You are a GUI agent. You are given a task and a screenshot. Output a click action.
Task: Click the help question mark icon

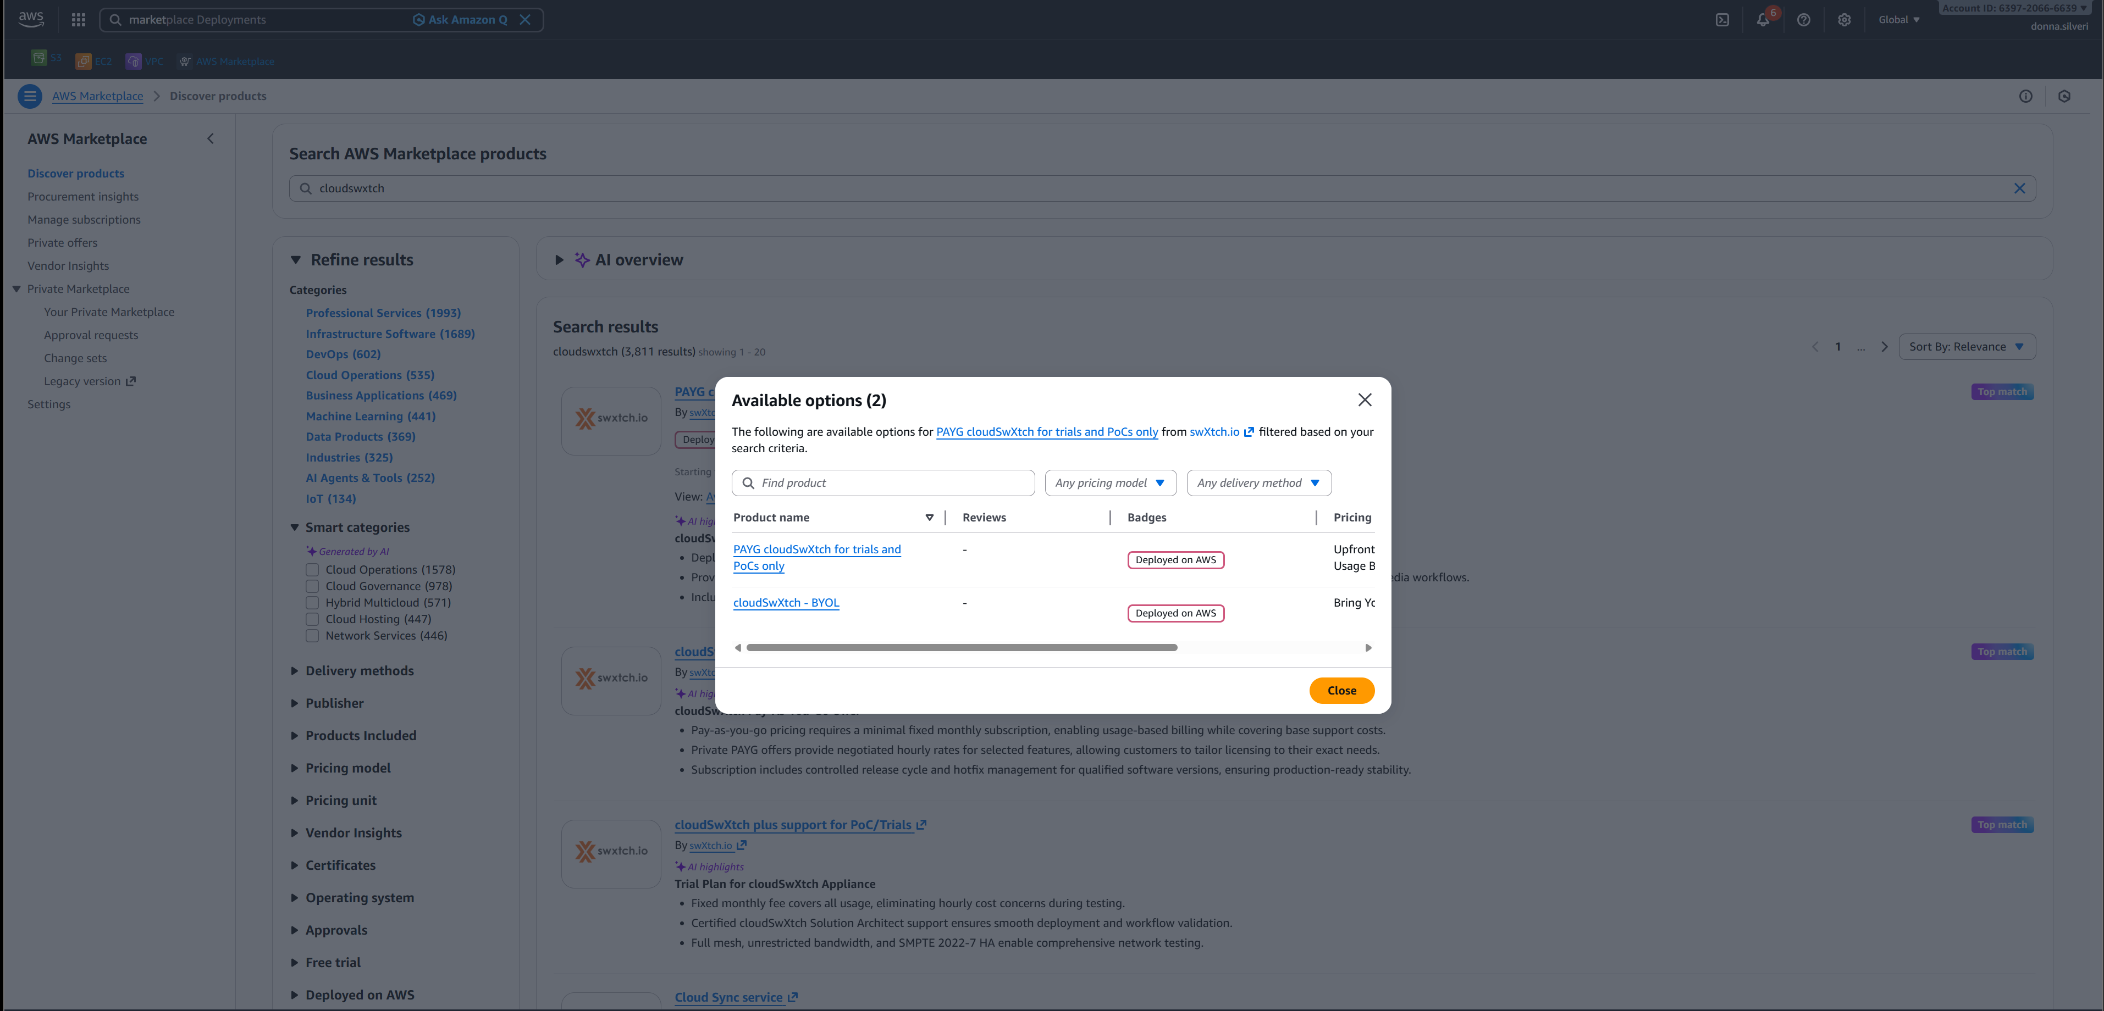pos(1803,20)
